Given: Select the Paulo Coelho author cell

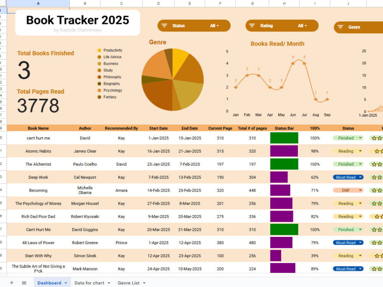Looking at the screenshot, I should tap(85, 164).
